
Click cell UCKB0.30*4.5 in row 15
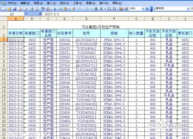(114, 91)
